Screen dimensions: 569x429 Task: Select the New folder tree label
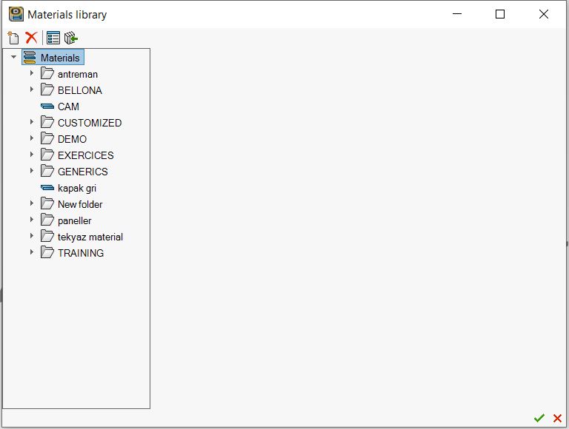[80, 204]
